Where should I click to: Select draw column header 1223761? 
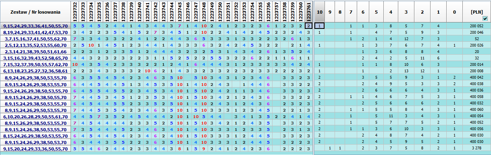[308, 11]
